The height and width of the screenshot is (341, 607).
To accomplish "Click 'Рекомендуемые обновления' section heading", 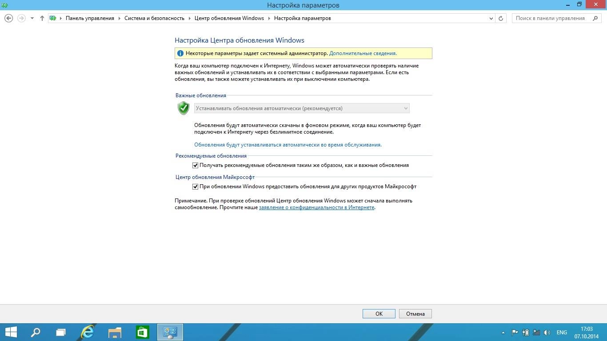I will (211, 156).
